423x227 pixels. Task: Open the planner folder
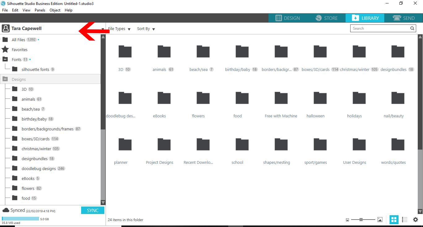coord(125,144)
